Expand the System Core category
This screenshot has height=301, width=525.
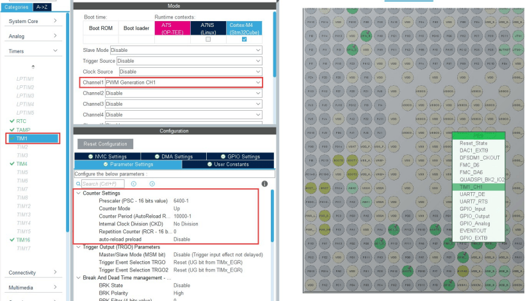pos(33,21)
